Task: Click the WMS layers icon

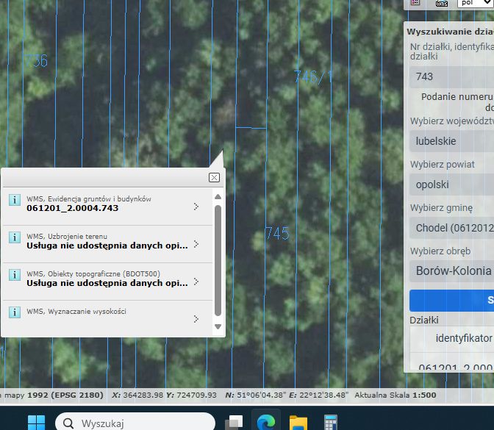Action: tap(442, 3)
